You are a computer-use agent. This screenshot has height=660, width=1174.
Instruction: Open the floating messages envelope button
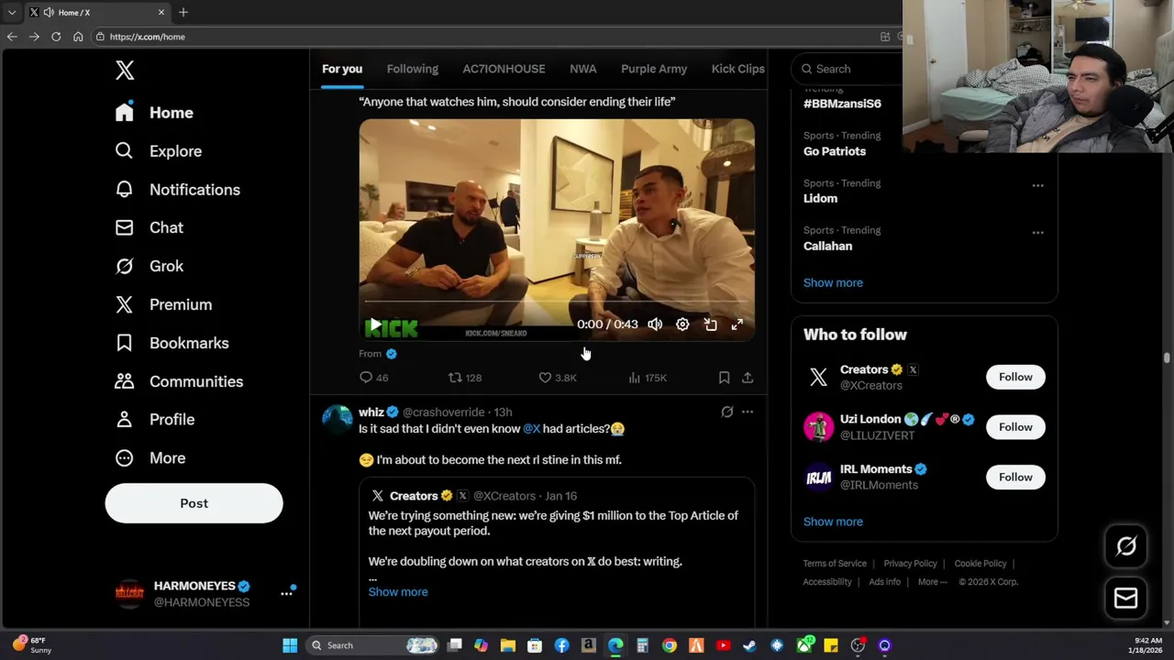coord(1125,598)
